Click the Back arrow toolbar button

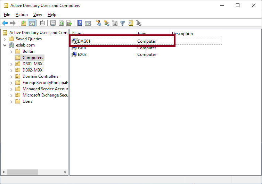point(5,23)
